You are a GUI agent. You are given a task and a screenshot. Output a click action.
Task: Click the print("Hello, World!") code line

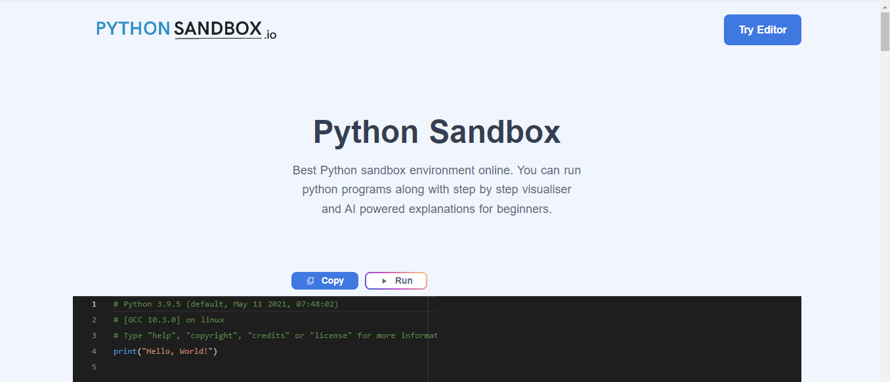[165, 351]
